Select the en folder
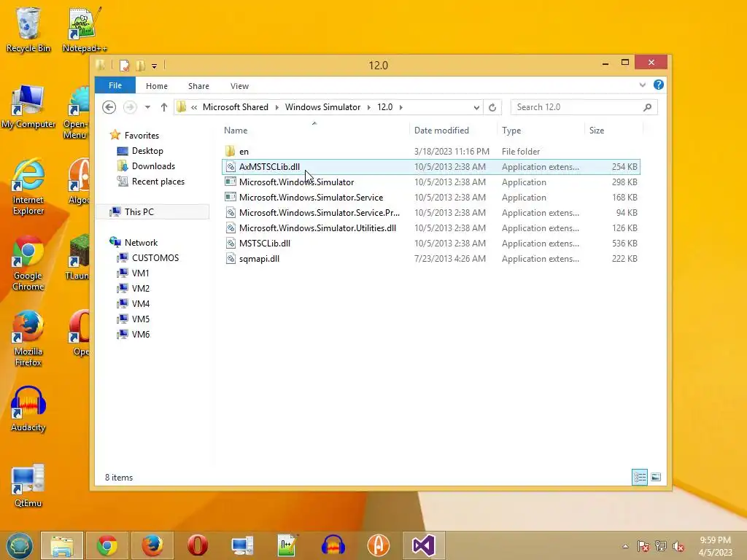Image resolution: width=747 pixels, height=560 pixels. point(430,152)
